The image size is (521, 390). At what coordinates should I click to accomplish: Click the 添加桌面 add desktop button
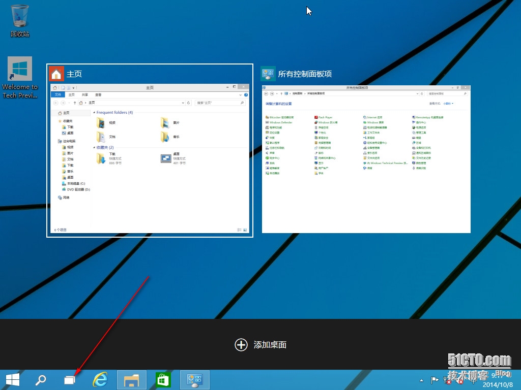coord(260,345)
